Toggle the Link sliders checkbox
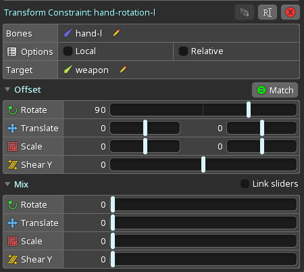 click(245, 184)
